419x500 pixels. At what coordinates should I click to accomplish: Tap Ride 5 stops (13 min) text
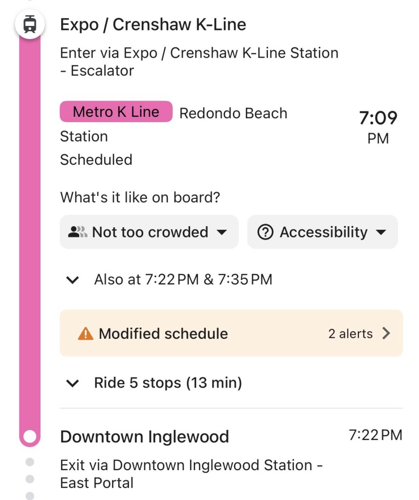[168, 383]
